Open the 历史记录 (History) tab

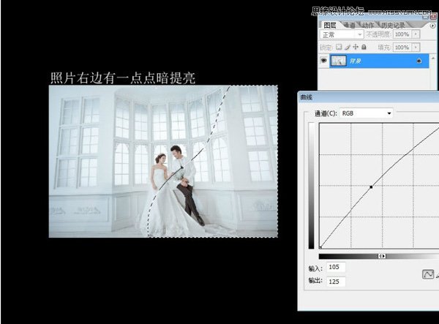click(x=393, y=25)
